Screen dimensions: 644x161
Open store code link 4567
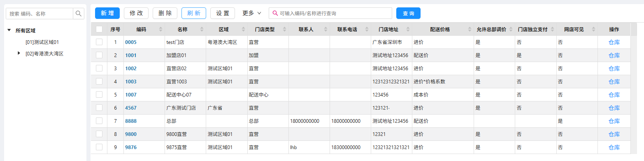[131, 108]
